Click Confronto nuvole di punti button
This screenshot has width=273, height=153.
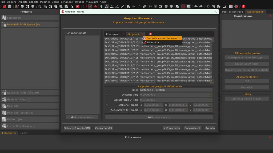click(x=247, y=99)
